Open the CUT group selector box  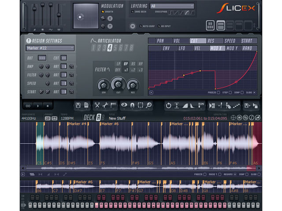click(x=64, y=58)
